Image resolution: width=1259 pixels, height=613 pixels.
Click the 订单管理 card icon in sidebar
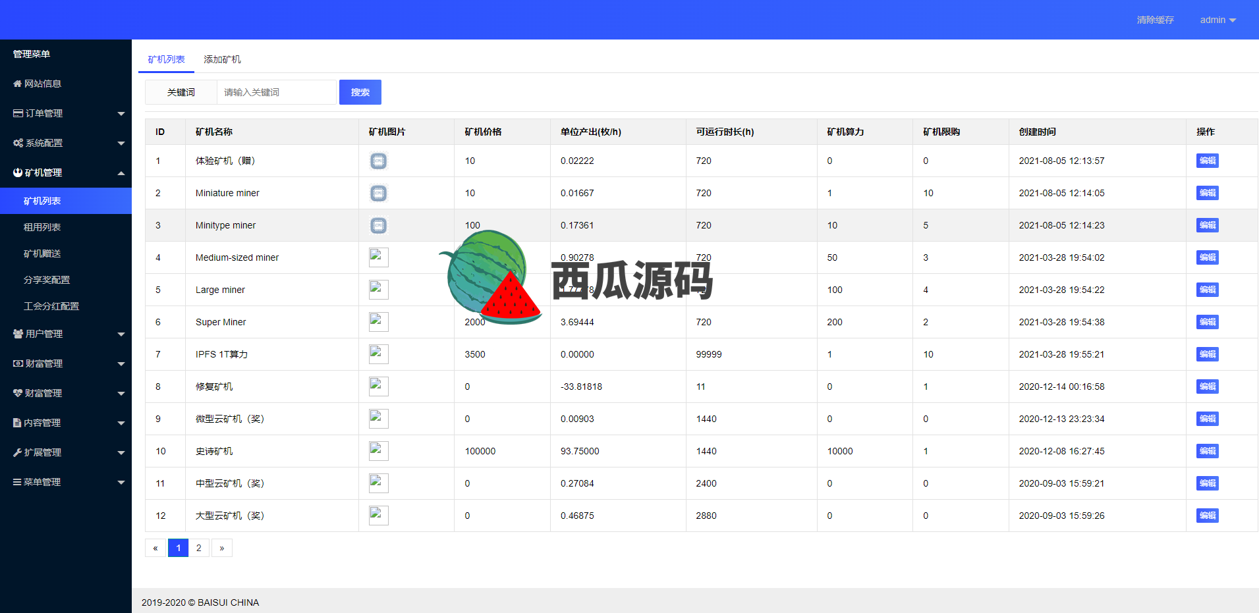[18, 113]
